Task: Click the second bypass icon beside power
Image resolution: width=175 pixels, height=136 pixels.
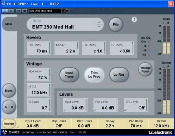Action: click(x=11, y=11)
